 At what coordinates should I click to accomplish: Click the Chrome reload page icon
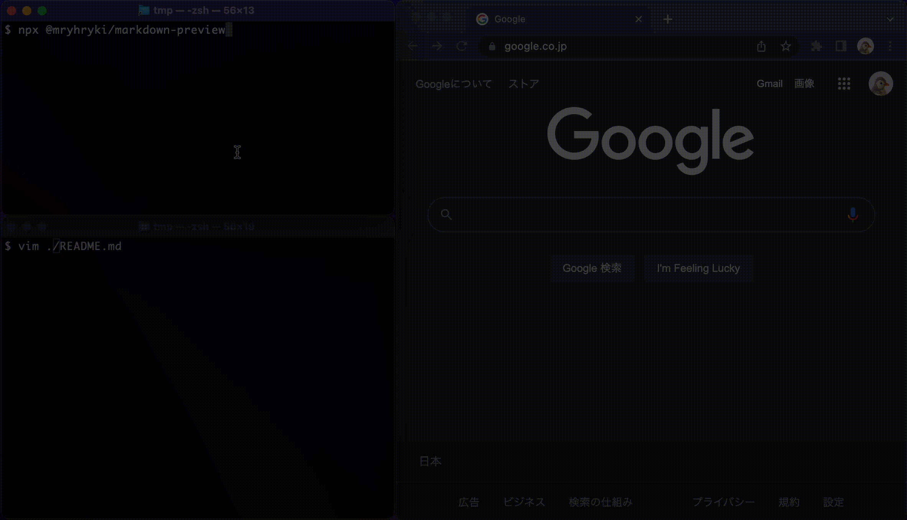pos(462,46)
